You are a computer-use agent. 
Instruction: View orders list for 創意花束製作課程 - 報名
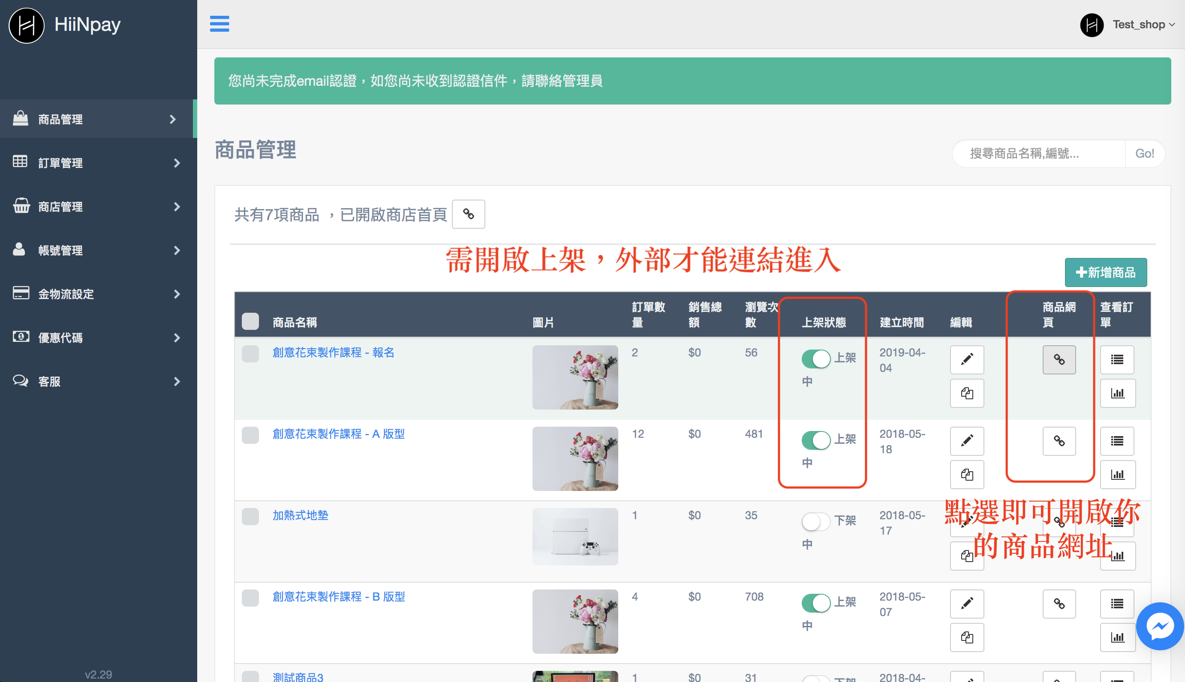[x=1117, y=360]
